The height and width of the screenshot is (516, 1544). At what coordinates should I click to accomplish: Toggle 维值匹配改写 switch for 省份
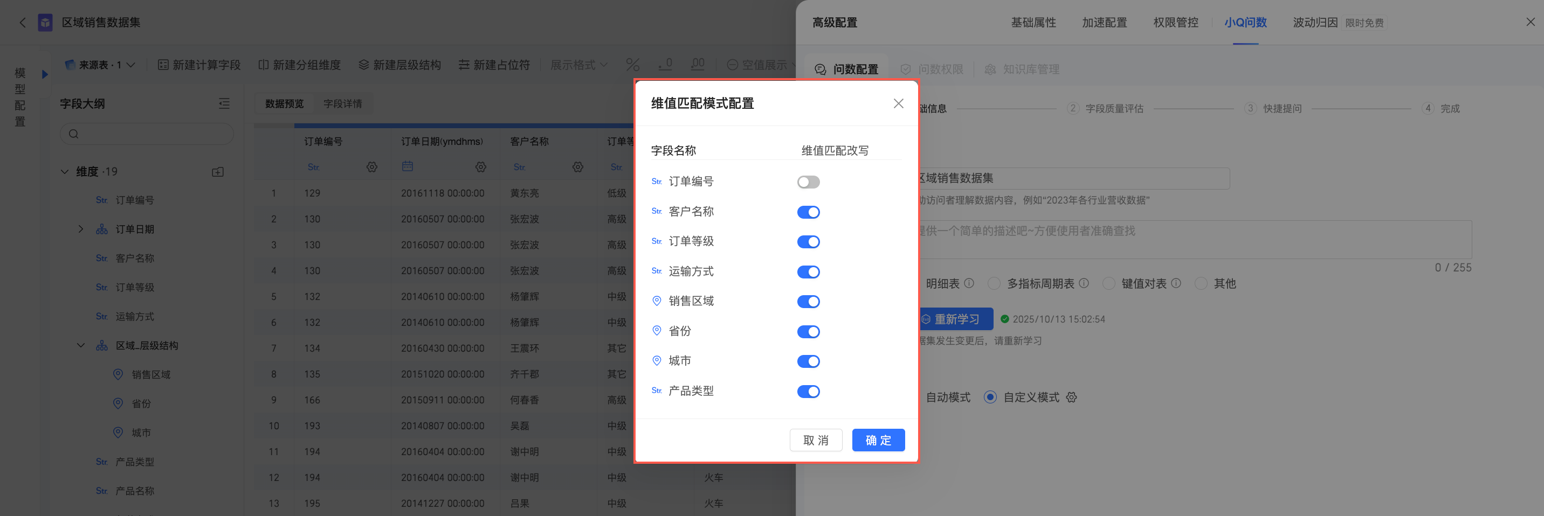pos(808,332)
